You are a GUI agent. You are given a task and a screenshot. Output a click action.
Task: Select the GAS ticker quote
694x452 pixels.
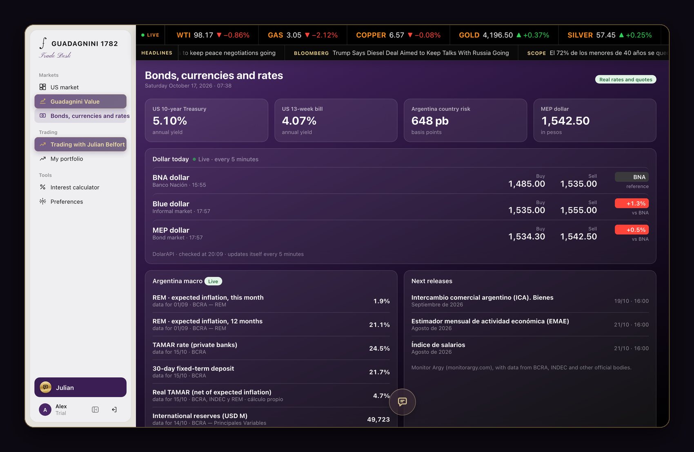click(303, 35)
